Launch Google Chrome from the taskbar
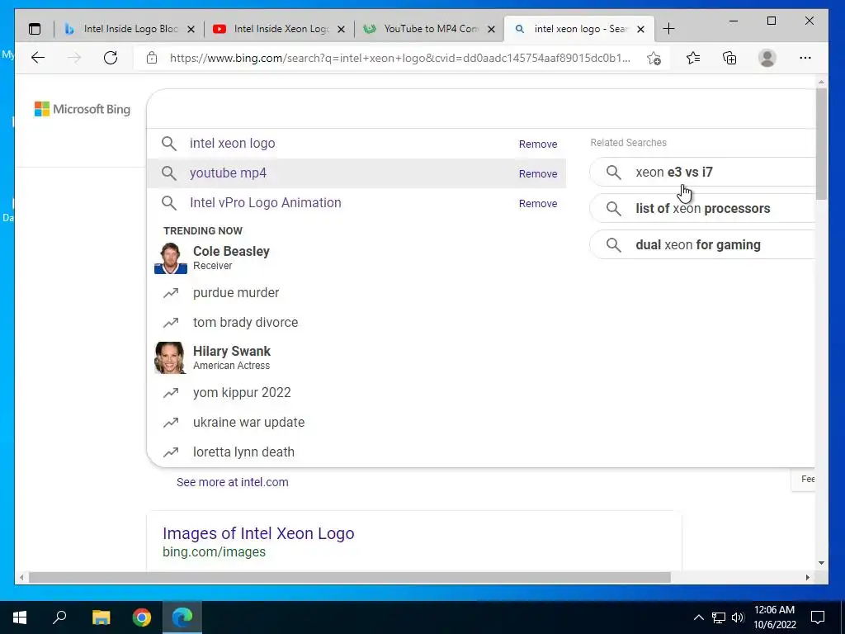This screenshot has height=634, width=845. coord(142,617)
